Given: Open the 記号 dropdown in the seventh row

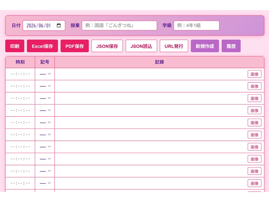Looking at the screenshot, I should point(45,147).
